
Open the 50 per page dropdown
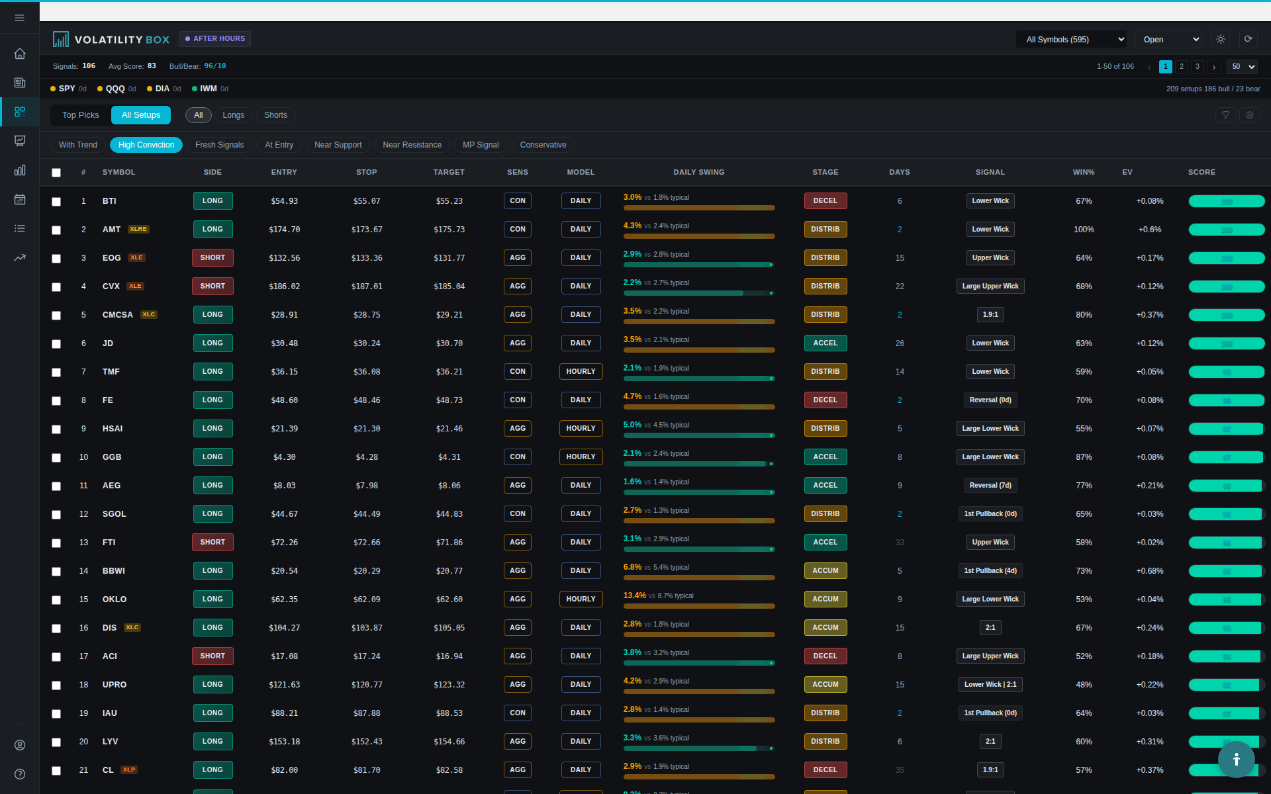point(1242,67)
